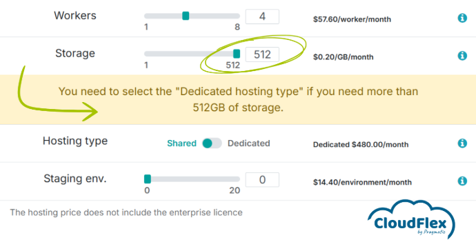Click the Storage slider handle
Image resolution: width=476 pixels, height=251 pixels.
(x=237, y=54)
